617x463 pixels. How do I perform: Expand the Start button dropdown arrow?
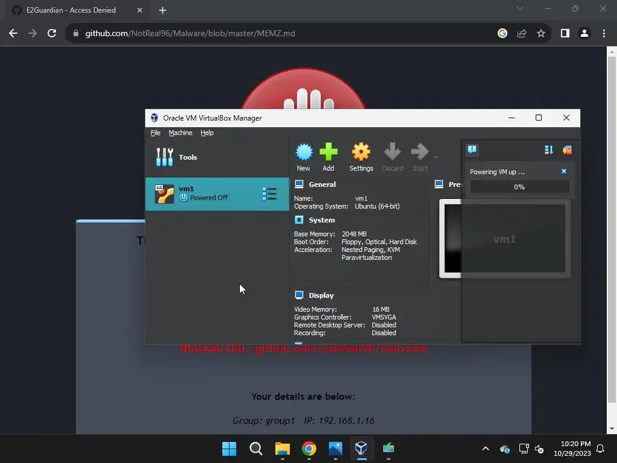coord(436,157)
